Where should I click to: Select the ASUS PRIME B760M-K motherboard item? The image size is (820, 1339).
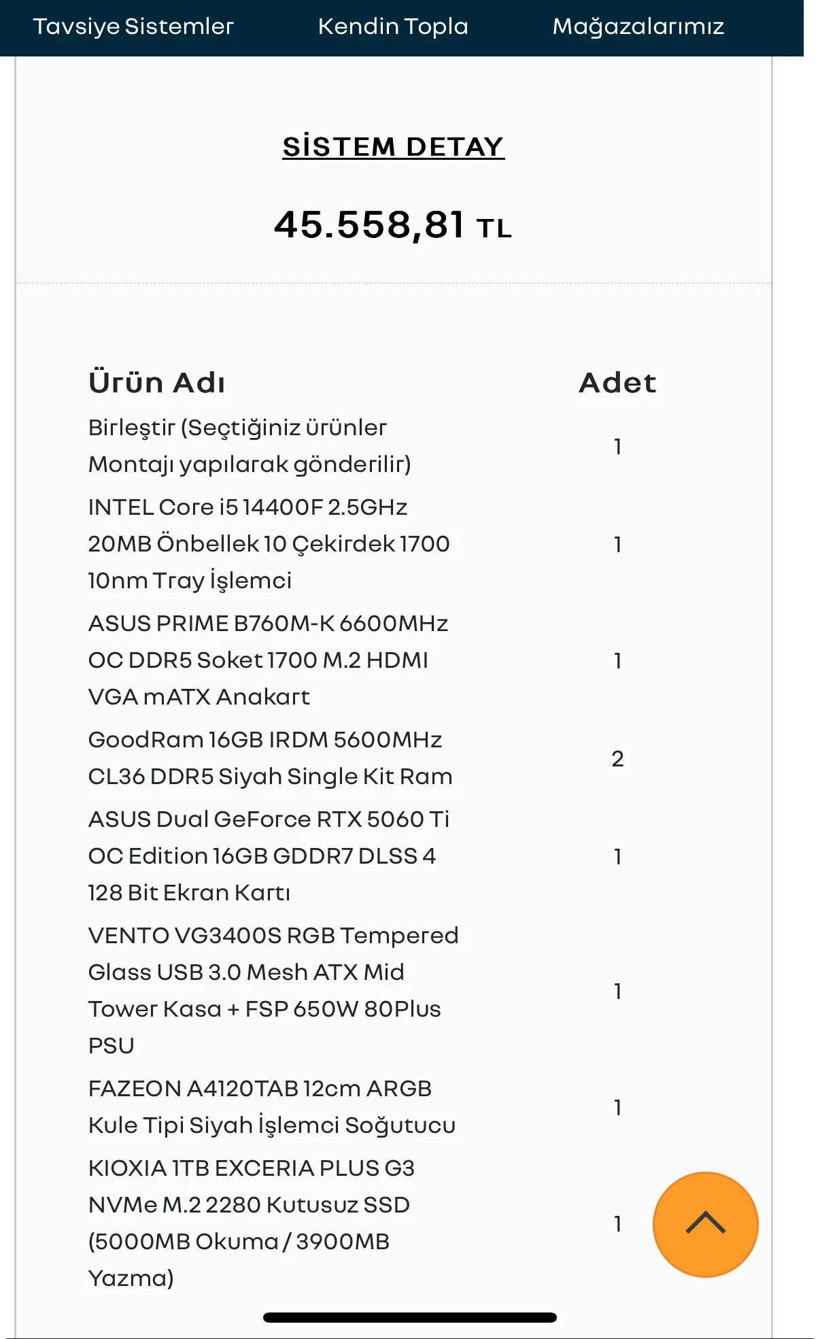tap(269, 660)
